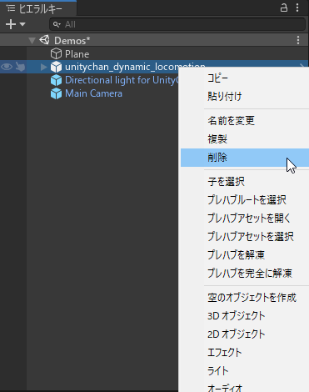Click the prefab cube icon of unitychan_dynamic_locomotion
The width and height of the screenshot is (309, 392).
click(56, 67)
